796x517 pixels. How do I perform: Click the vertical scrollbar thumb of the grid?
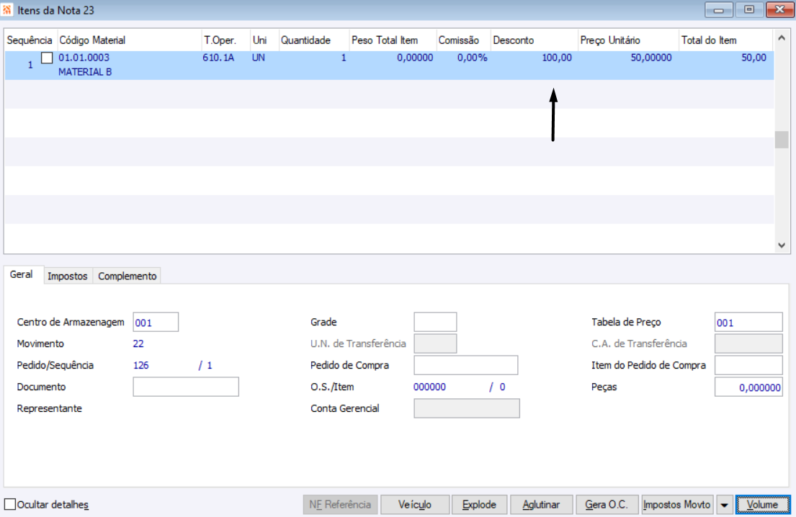click(x=782, y=140)
